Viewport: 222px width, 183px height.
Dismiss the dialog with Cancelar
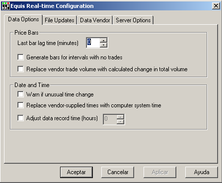[118, 172]
